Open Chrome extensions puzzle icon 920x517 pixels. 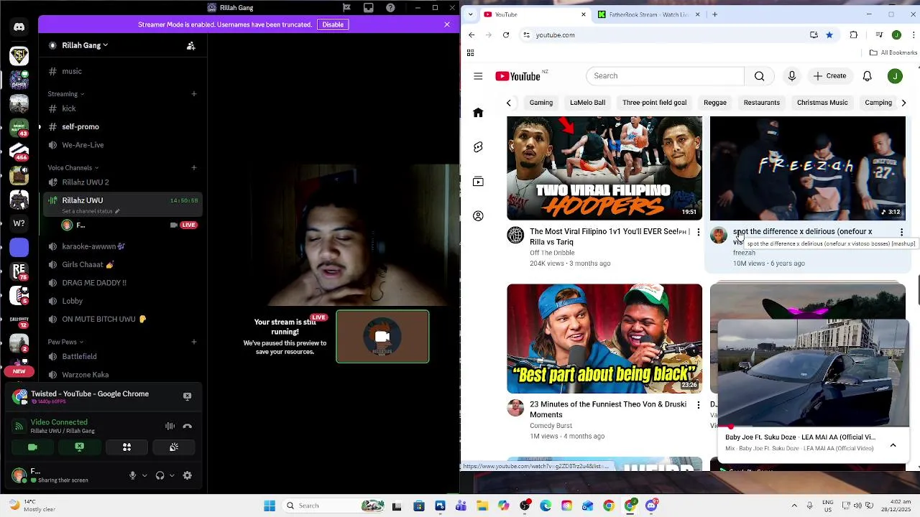click(854, 34)
